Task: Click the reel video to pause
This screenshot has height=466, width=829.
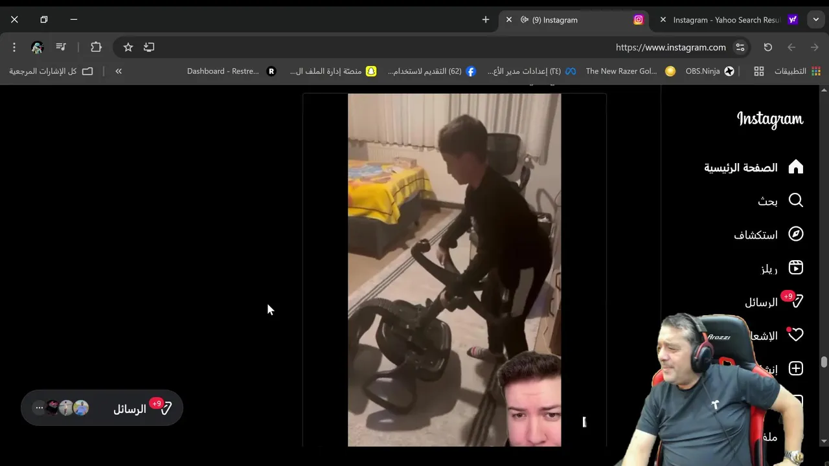Action: click(x=454, y=270)
